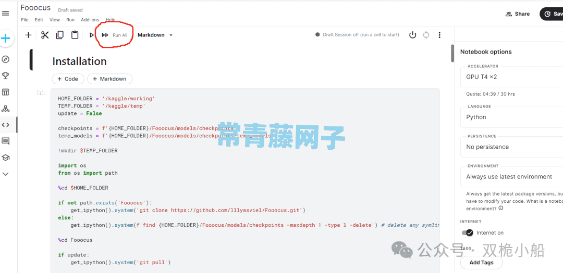The width and height of the screenshot is (563, 273).
Task: Click the Quota 04:39 / 30 hrs text
Action: click(x=491, y=94)
